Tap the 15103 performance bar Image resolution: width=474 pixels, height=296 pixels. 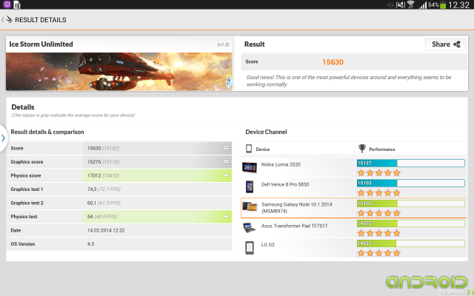pyautogui.click(x=411, y=183)
